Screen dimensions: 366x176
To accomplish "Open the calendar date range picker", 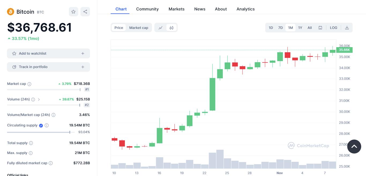I will click(x=320, y=28).
